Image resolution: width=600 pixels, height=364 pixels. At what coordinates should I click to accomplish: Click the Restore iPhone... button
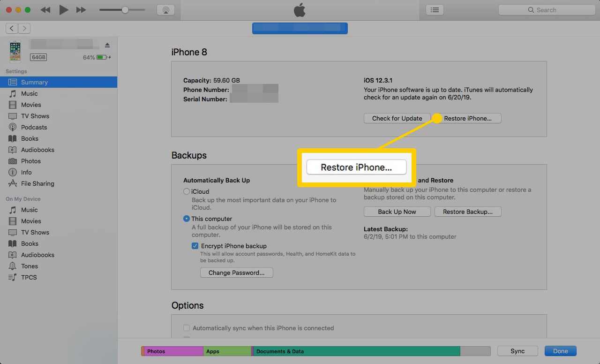pos(468,118)
